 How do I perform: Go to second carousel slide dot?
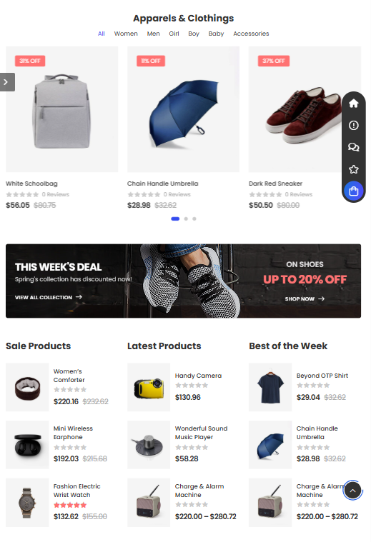pos(186,219)
